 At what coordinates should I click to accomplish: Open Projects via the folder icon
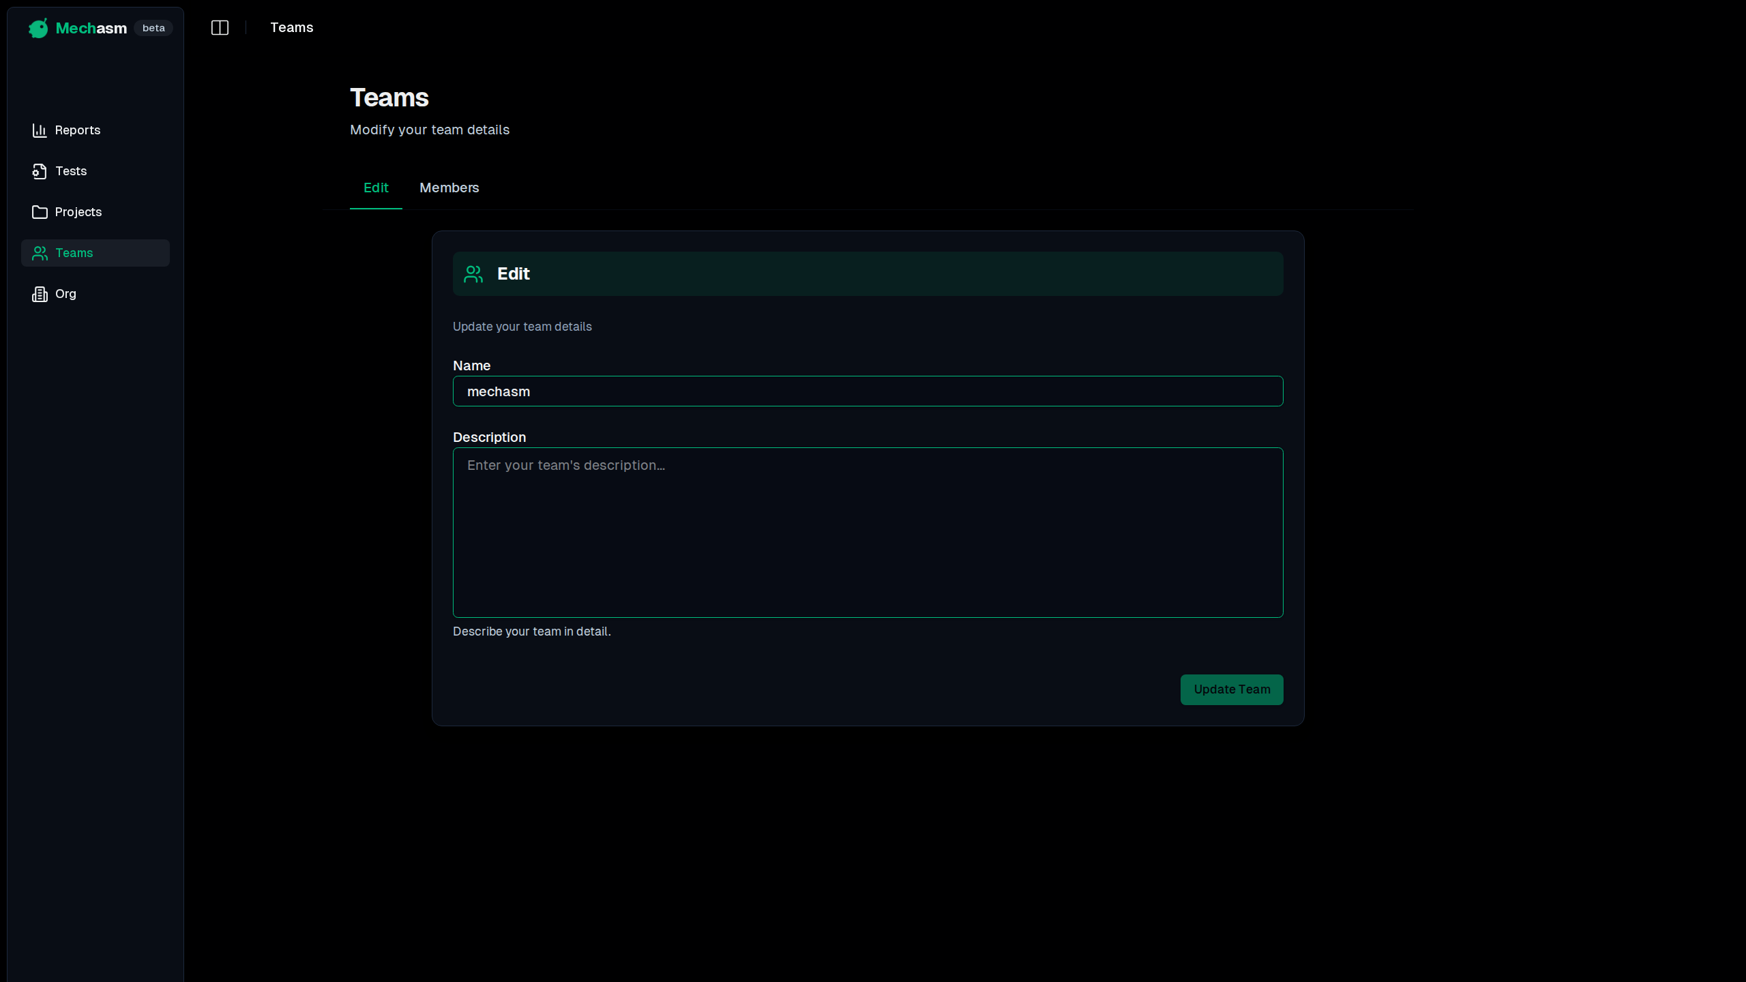click(x=40, y=211)
